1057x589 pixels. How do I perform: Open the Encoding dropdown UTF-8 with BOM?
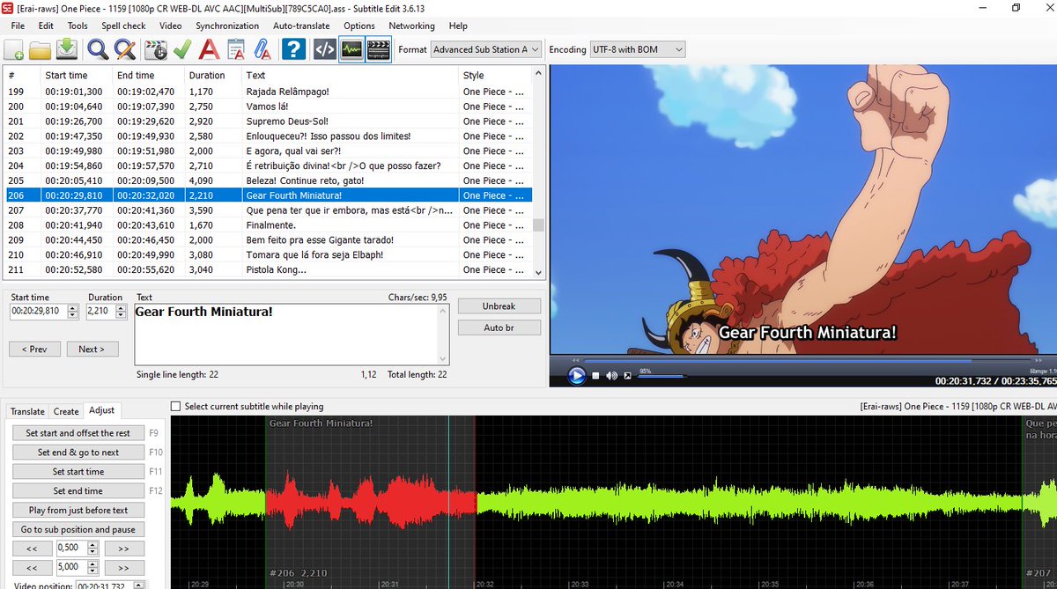[638, 50]
